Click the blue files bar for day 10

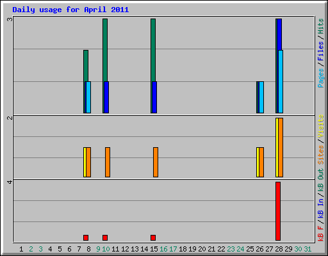[106, 97]
